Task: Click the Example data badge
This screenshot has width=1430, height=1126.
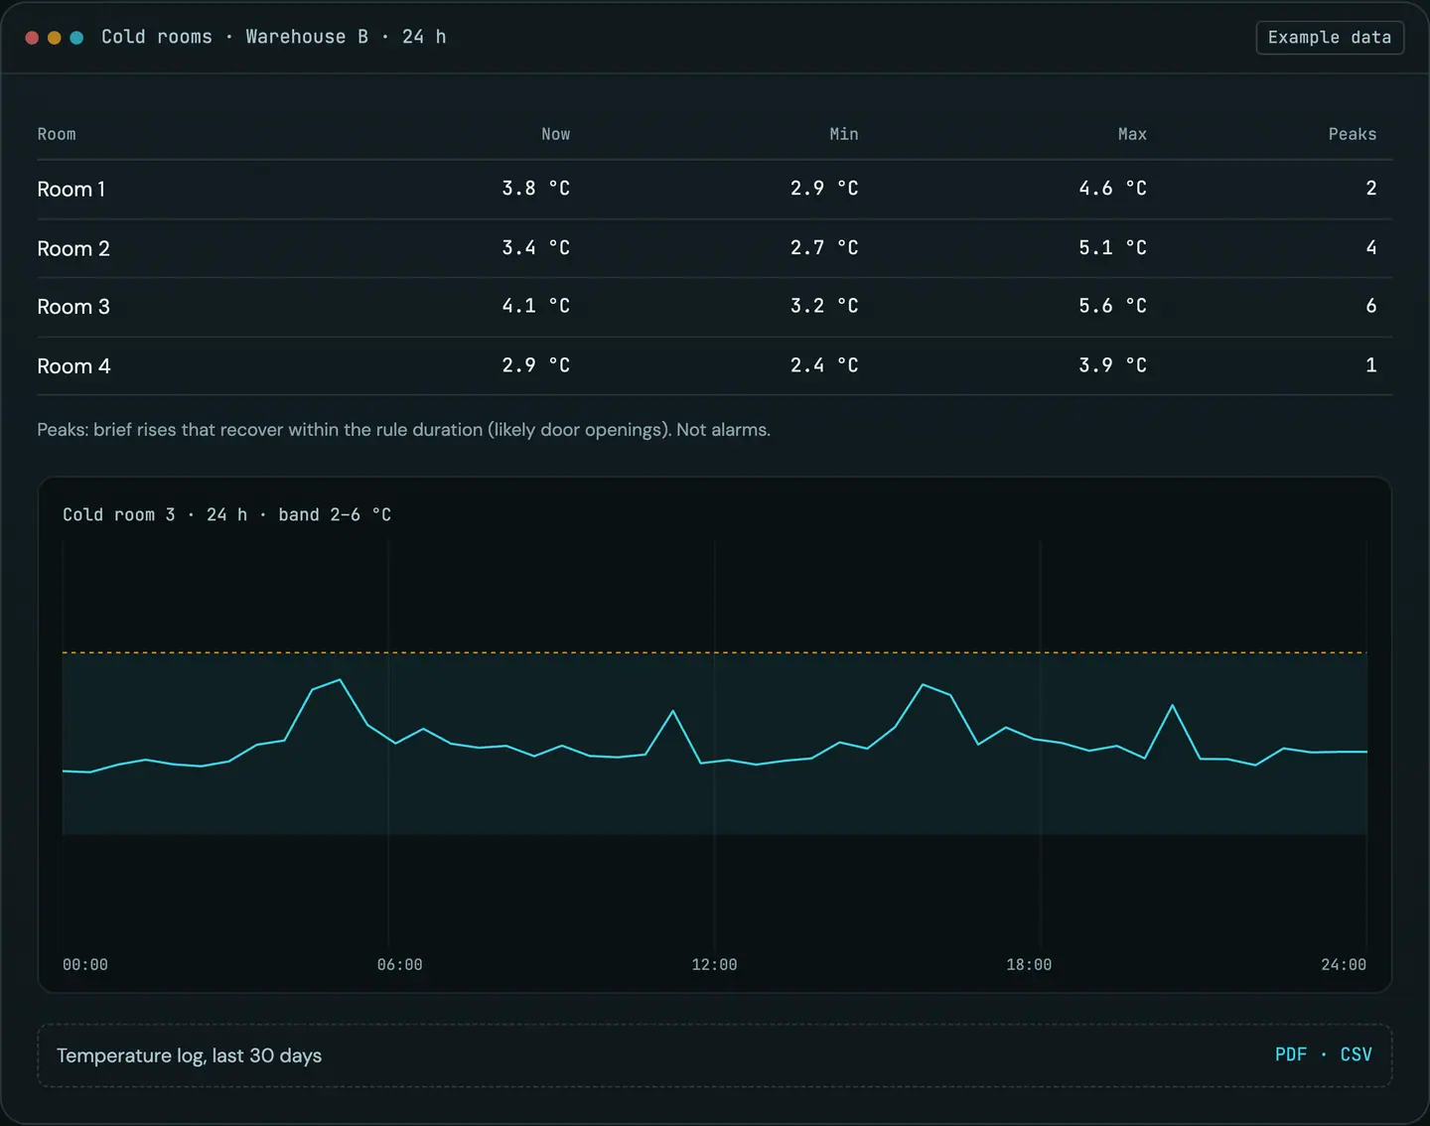Action: (1330, 38)
